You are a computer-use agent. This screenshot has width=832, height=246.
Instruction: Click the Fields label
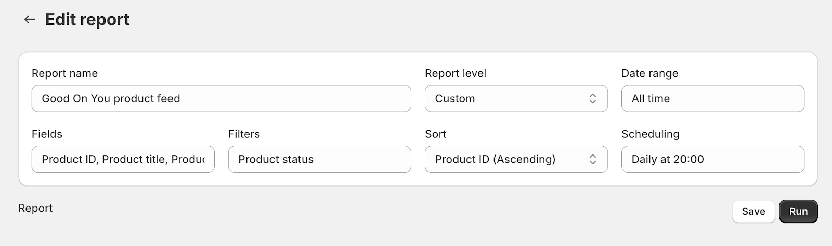coord(47,134)
